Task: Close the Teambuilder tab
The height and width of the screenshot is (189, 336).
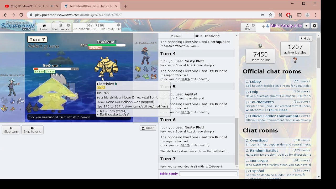Action: click(x=69, y=25)
